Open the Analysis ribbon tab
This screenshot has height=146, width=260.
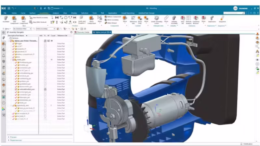pyautogui.click(x=56, y=13)
